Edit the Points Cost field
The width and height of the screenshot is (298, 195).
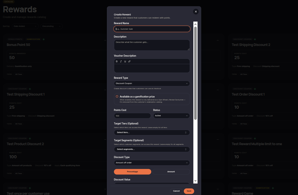click(132, 116)
